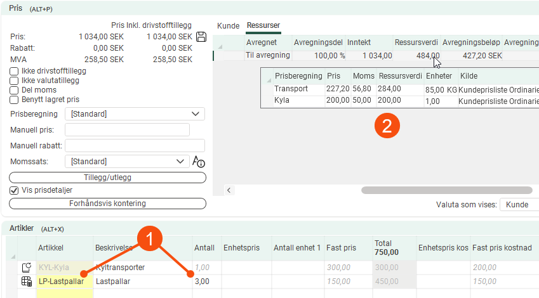Click the select-all corner of Ressurser grid
The height and width of the screenshot is (298, 539).
pyautogui.click(x=220, y=46)
